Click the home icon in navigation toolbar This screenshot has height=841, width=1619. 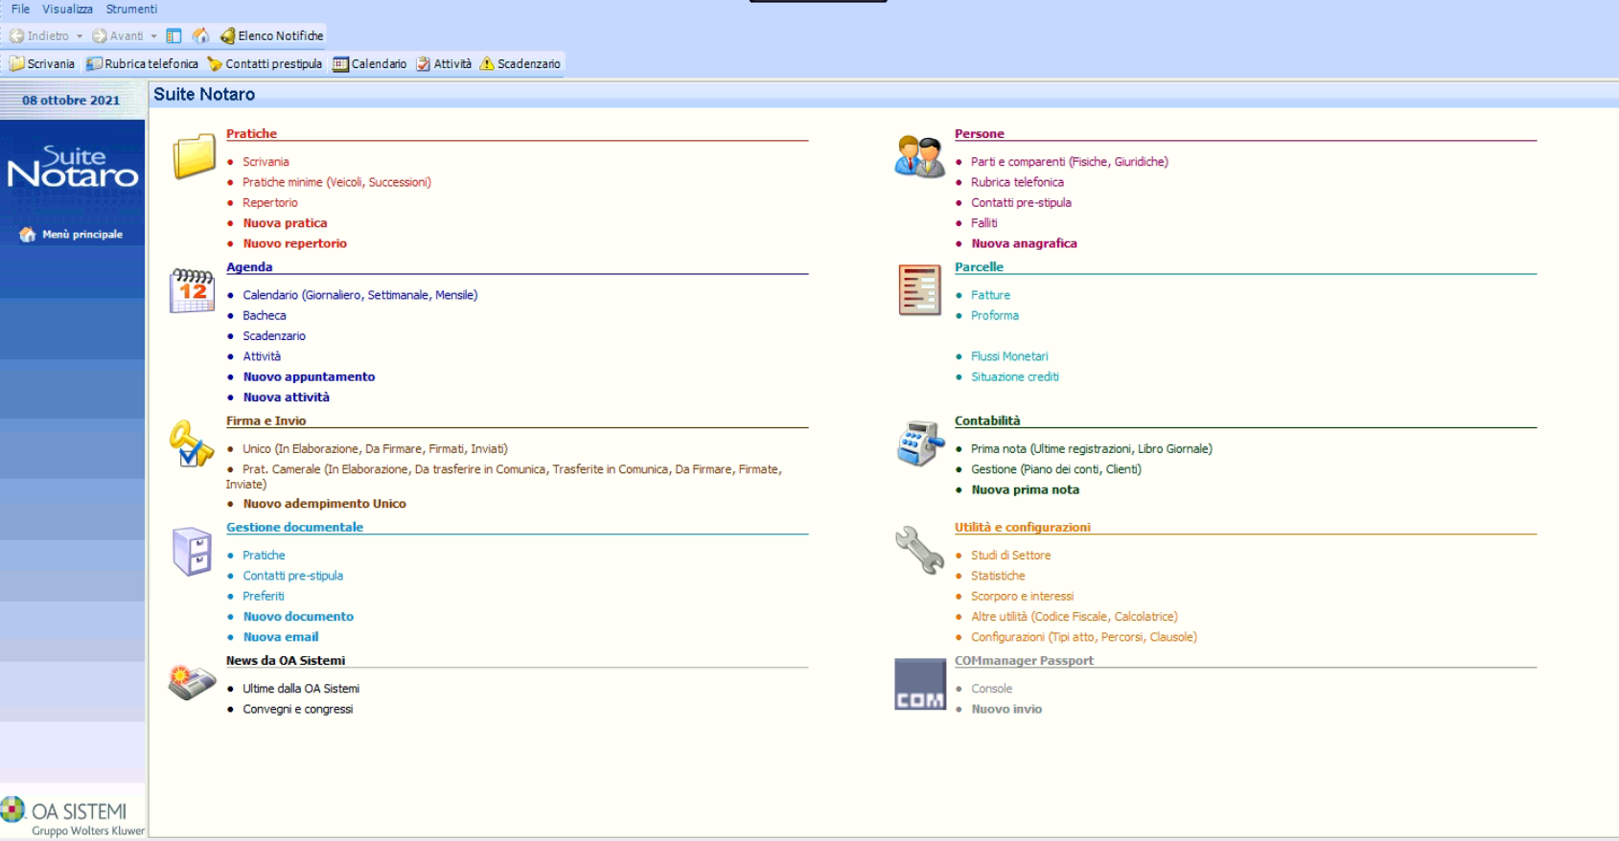tap(200, 35)
